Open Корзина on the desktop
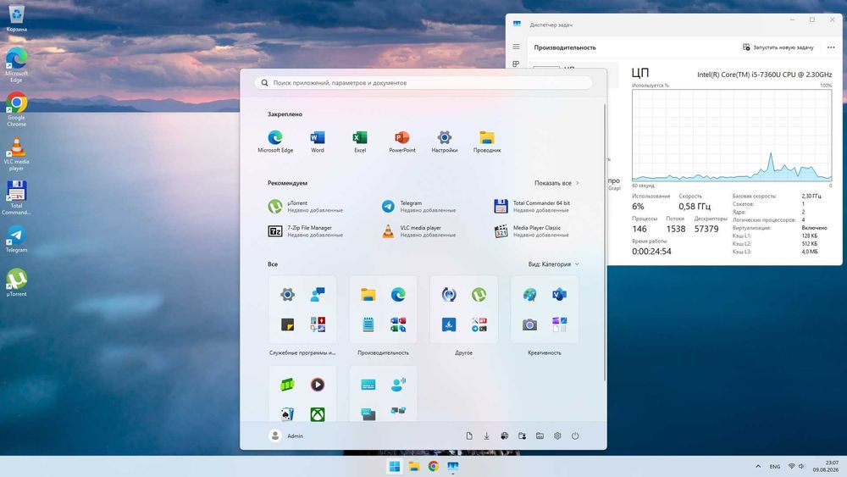 pos(16,19)
